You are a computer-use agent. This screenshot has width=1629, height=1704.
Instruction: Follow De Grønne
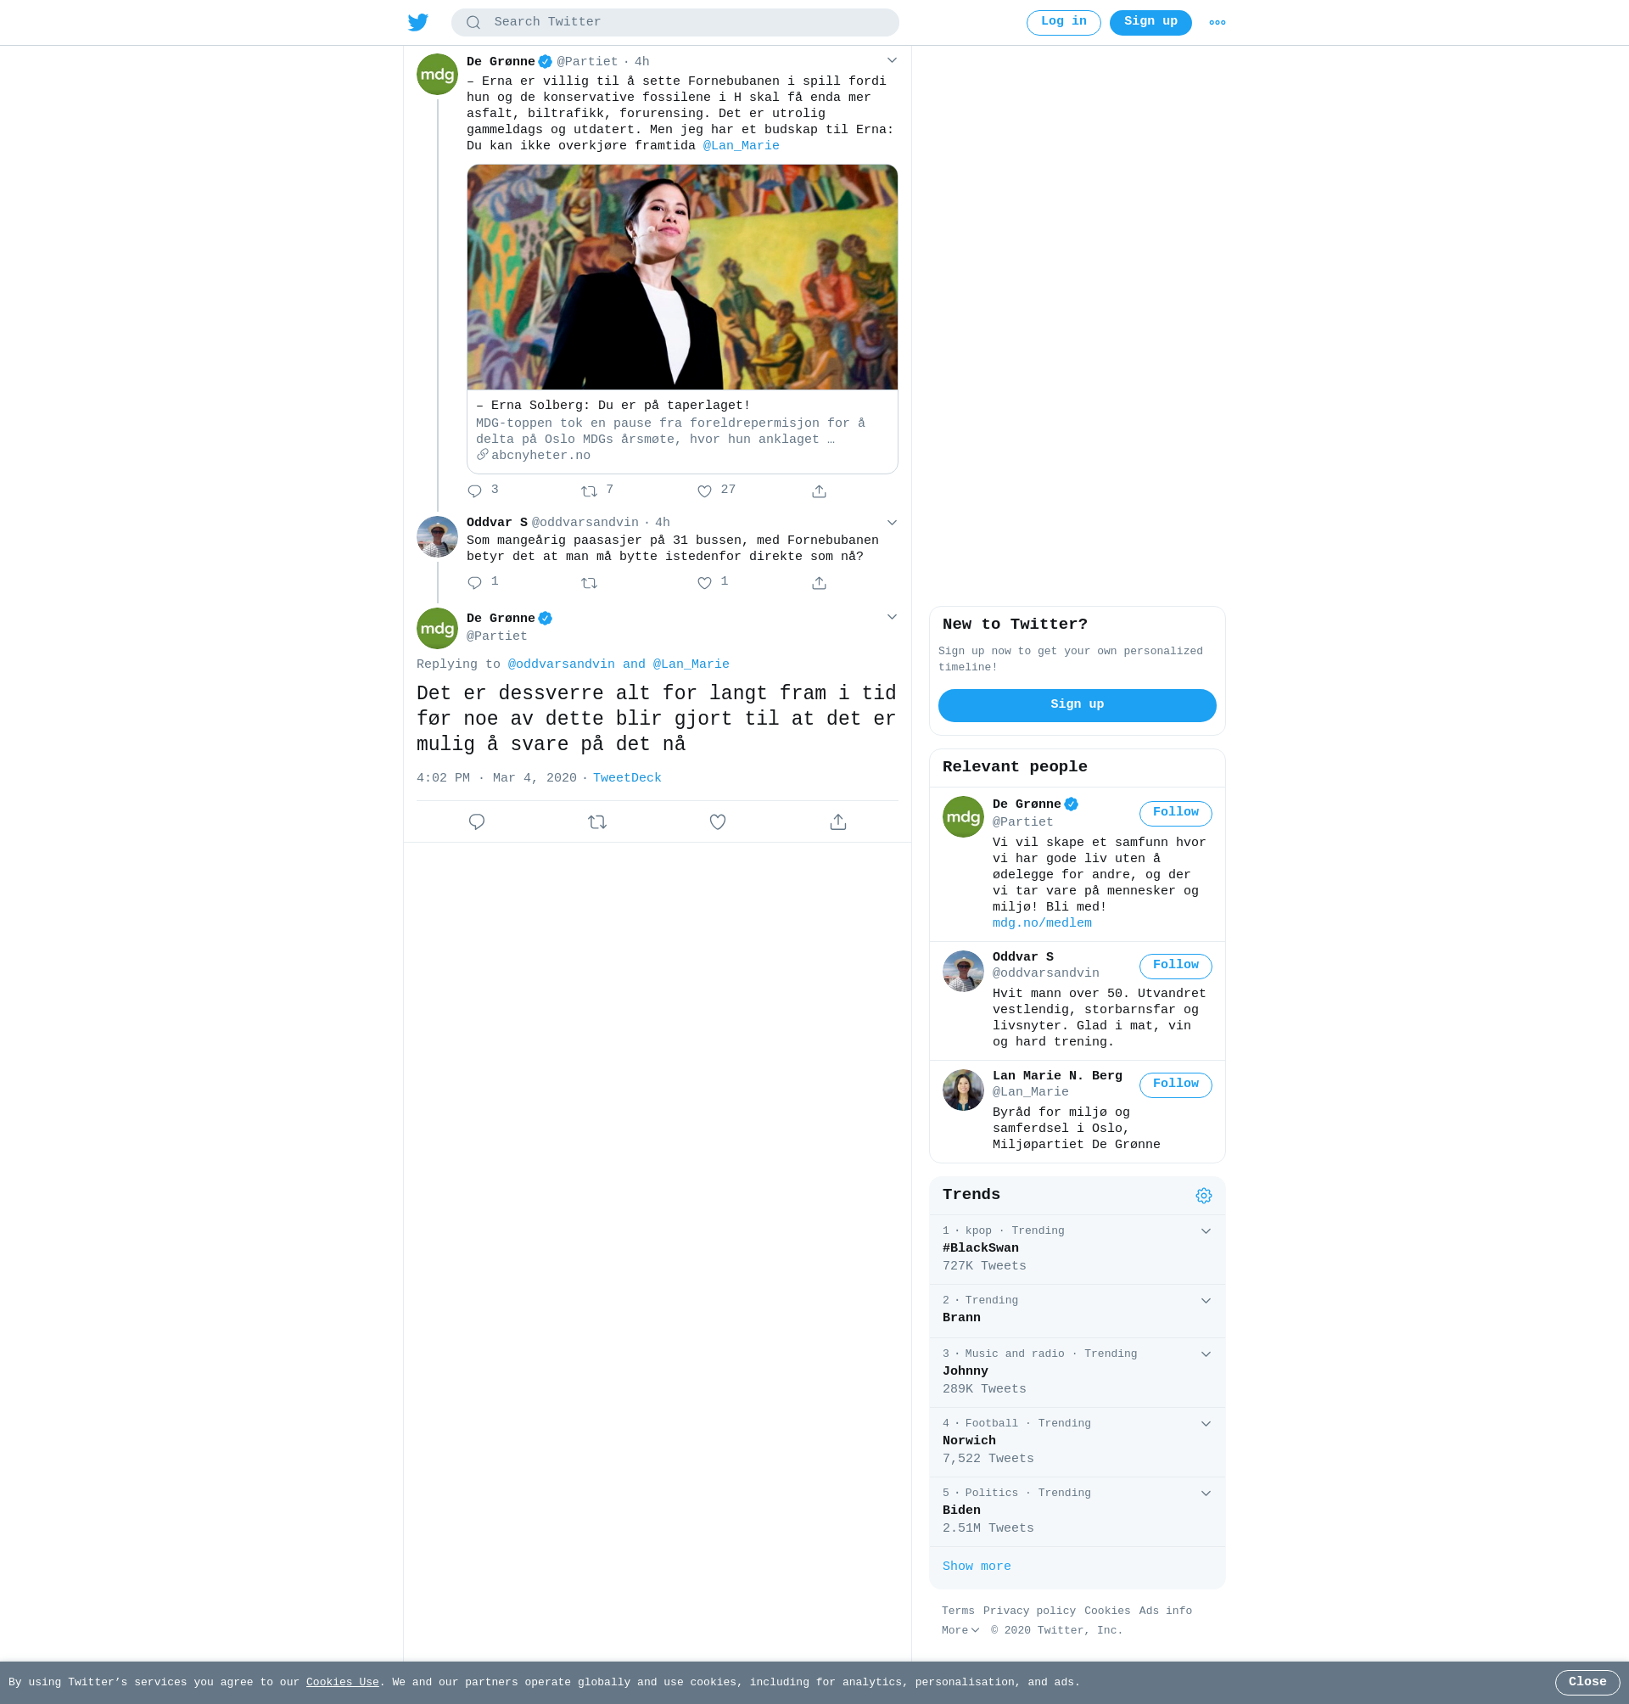point(1176,813)
